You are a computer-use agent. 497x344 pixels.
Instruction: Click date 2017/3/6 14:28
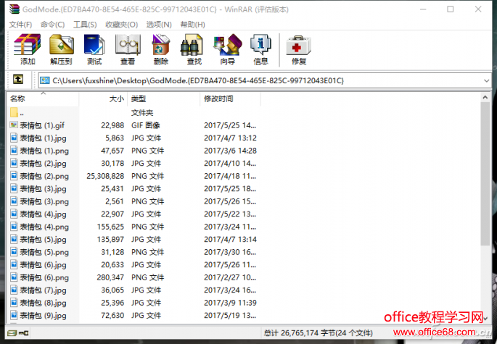(230, 151)
